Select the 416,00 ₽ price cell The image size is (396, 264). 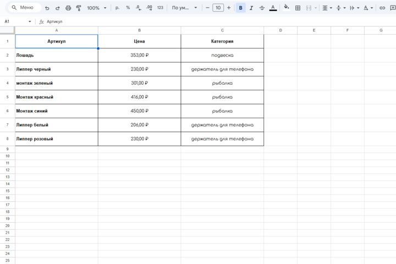139,97
